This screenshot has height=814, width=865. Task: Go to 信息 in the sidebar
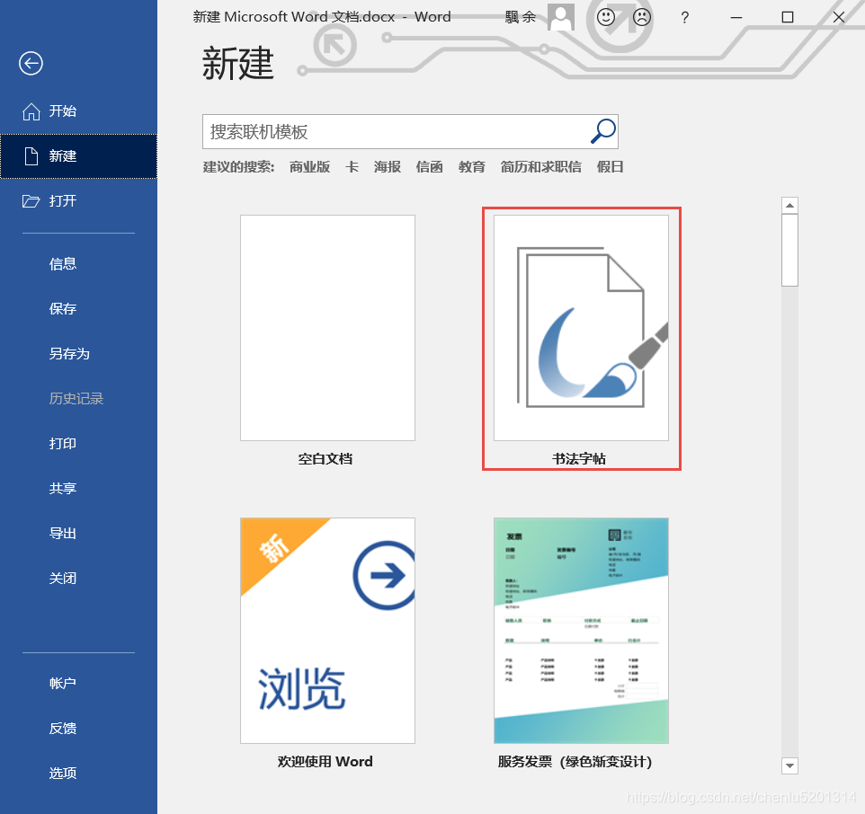coord(78,264)
